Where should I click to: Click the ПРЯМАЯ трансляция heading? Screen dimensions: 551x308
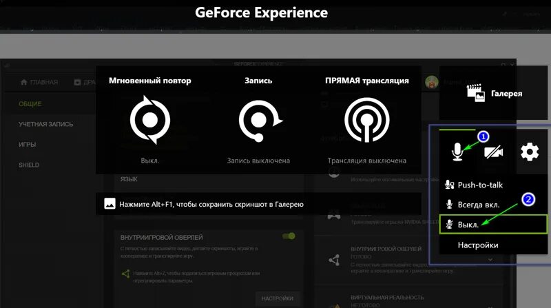367,81
